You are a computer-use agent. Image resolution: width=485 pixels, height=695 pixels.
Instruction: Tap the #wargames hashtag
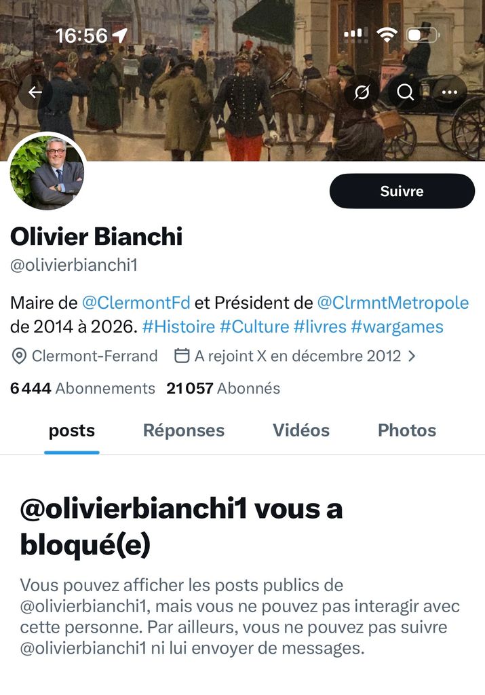click(397, 327)
